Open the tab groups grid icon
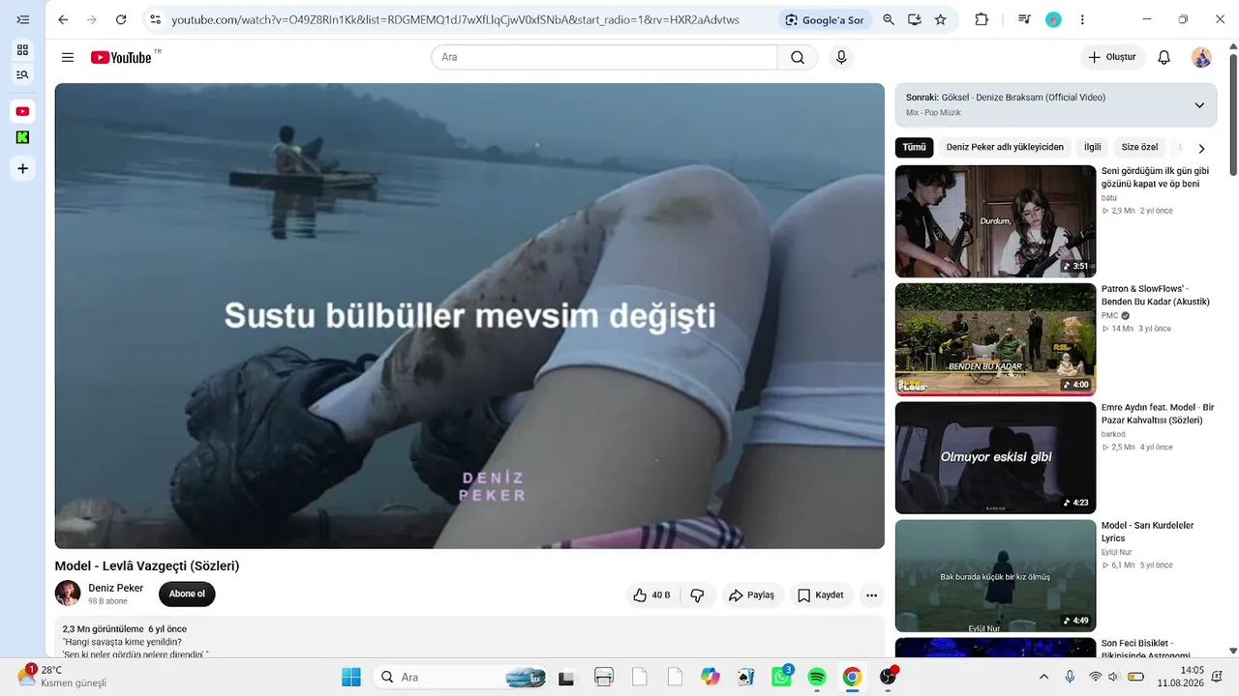 click(x=22, y=50)
